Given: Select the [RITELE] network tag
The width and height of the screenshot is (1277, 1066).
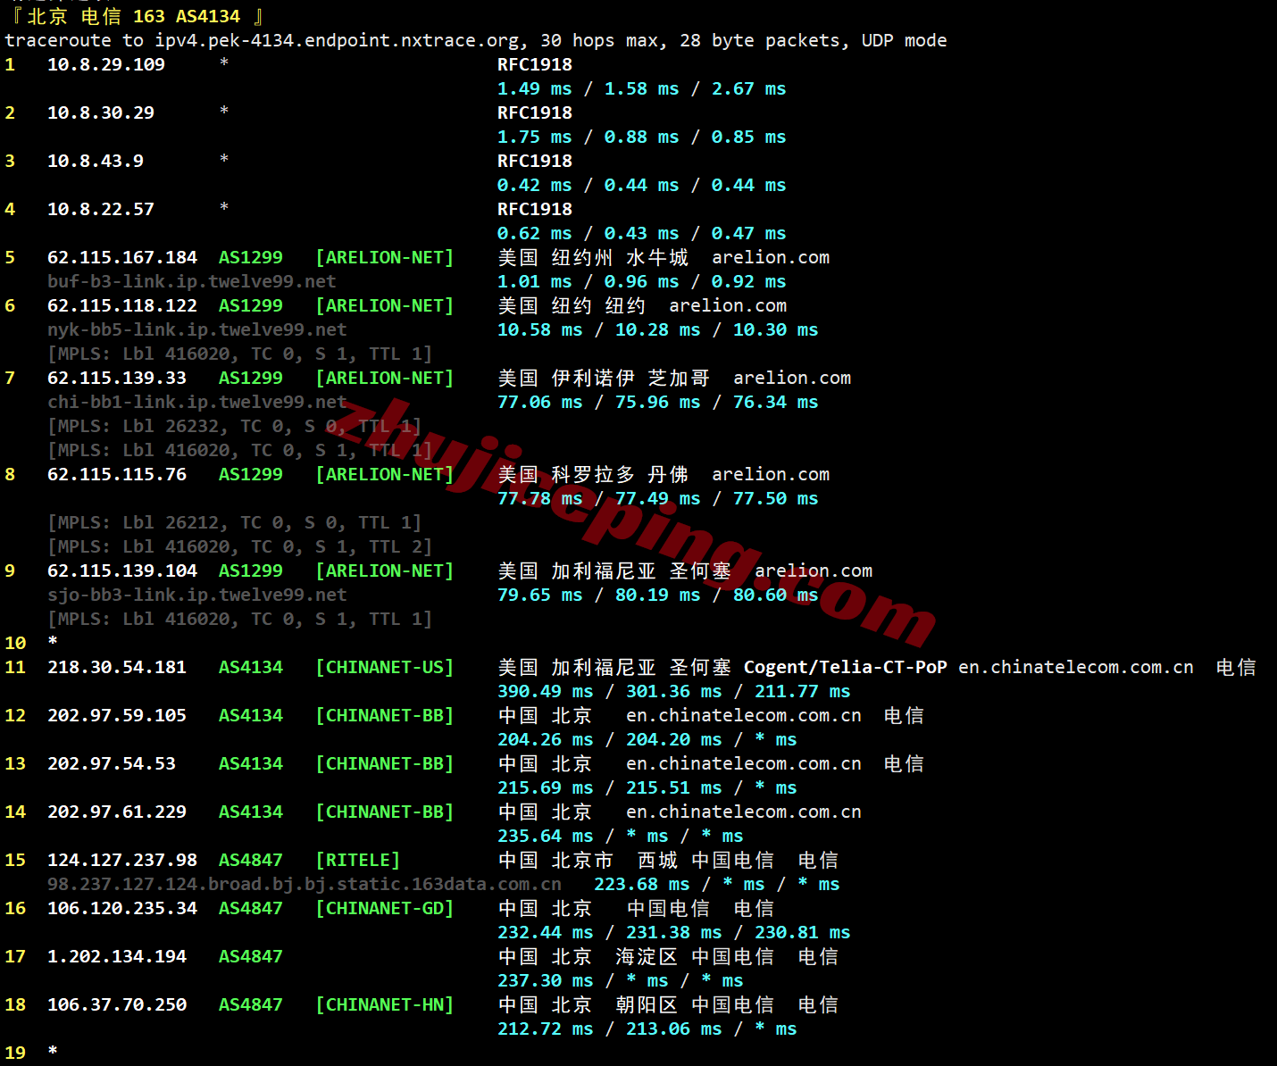Looking at the screenshot, I should point(358,860).
